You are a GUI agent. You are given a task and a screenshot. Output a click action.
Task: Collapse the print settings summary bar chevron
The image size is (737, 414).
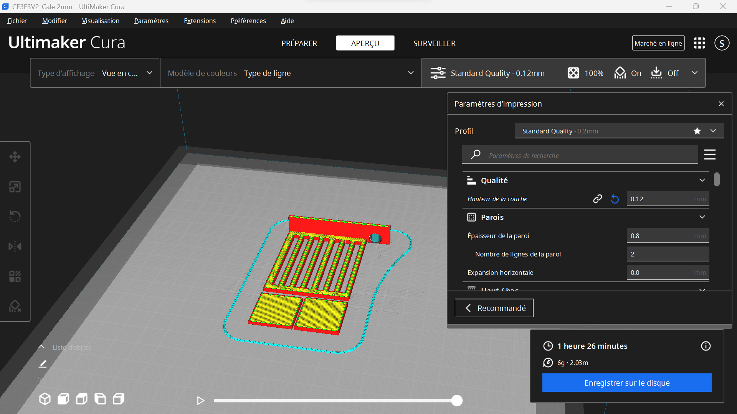click(x=694, y=73)
